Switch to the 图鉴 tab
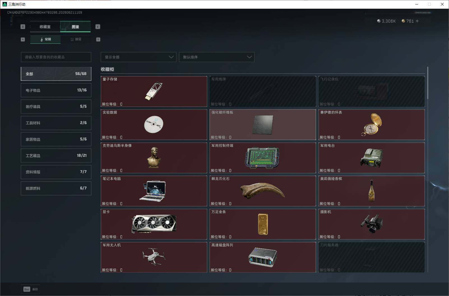Viewport: 449px width, 296px height. 75,27
